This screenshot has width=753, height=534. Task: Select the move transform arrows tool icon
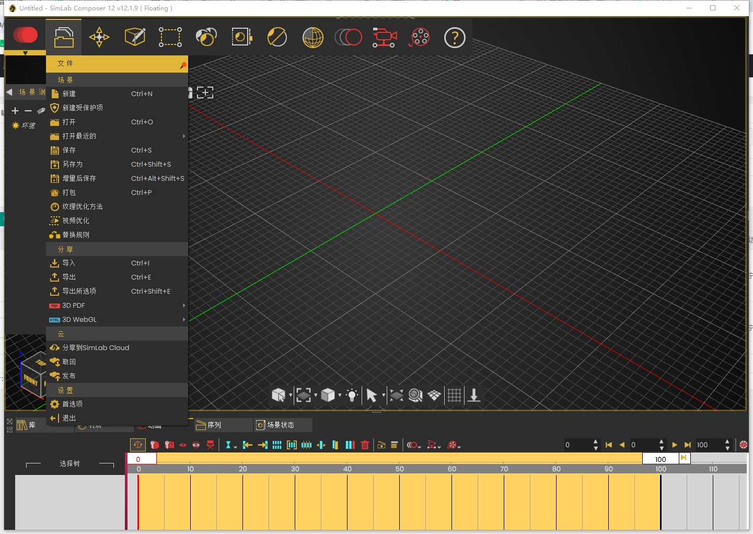point(99,38)
